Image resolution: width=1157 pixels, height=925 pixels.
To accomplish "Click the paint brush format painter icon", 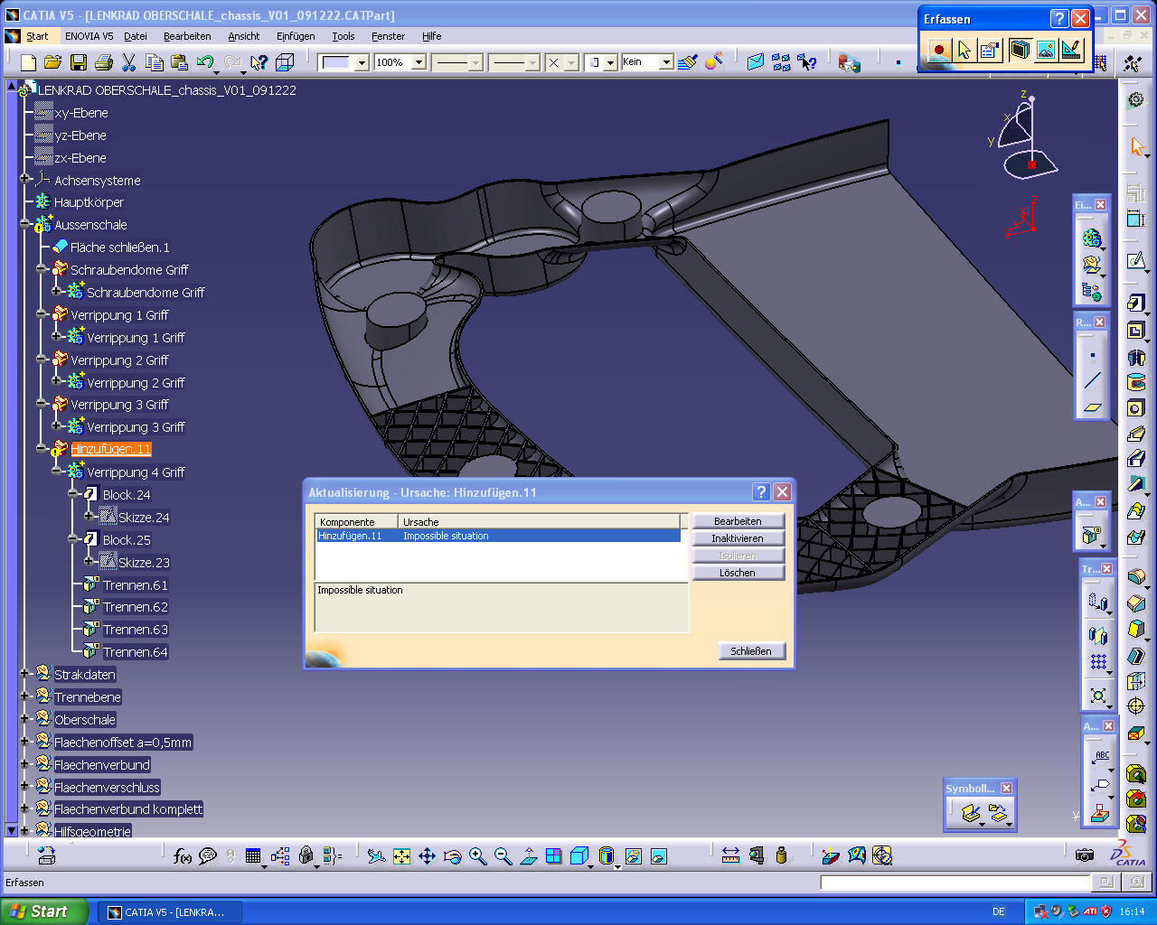I will (688, 62).
